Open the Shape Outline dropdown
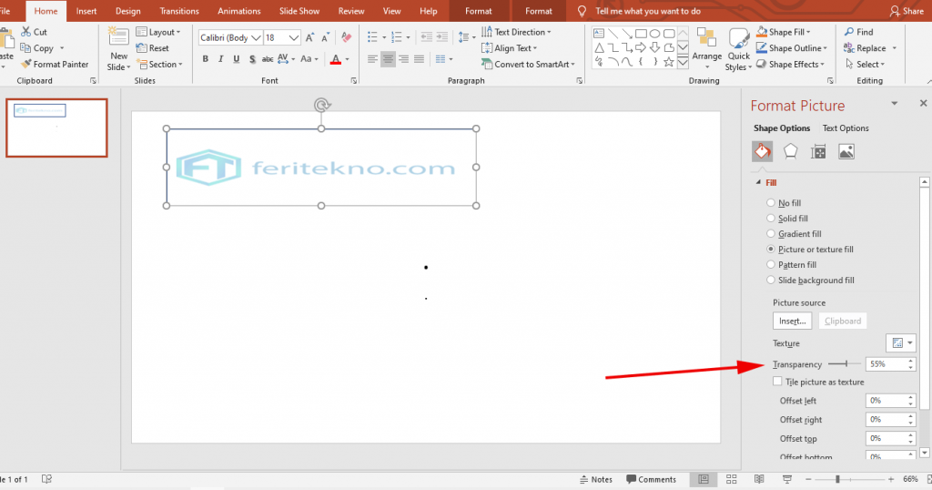The width and height of the screenshot is (932, 490). point(792,48)
